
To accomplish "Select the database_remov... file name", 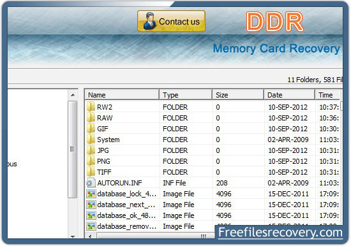I will pos(127,226).
